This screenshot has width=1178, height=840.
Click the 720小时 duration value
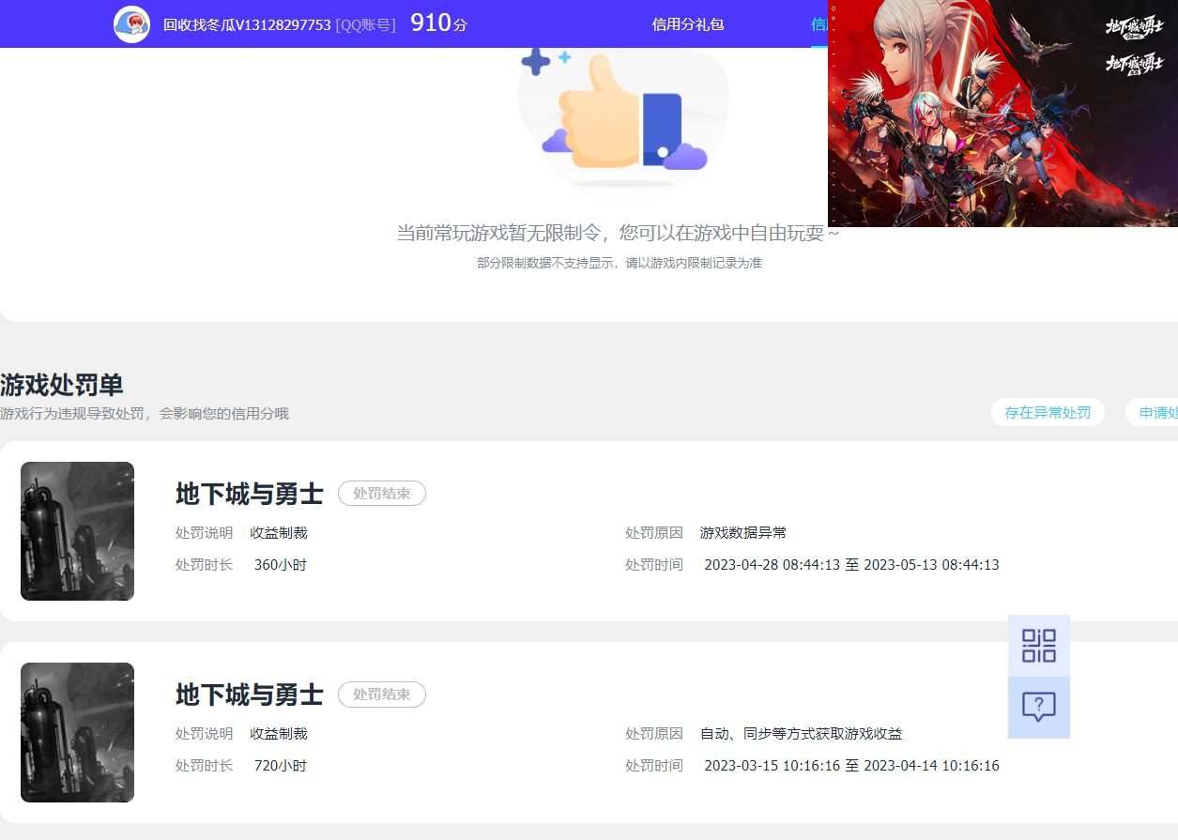[281, 766]
